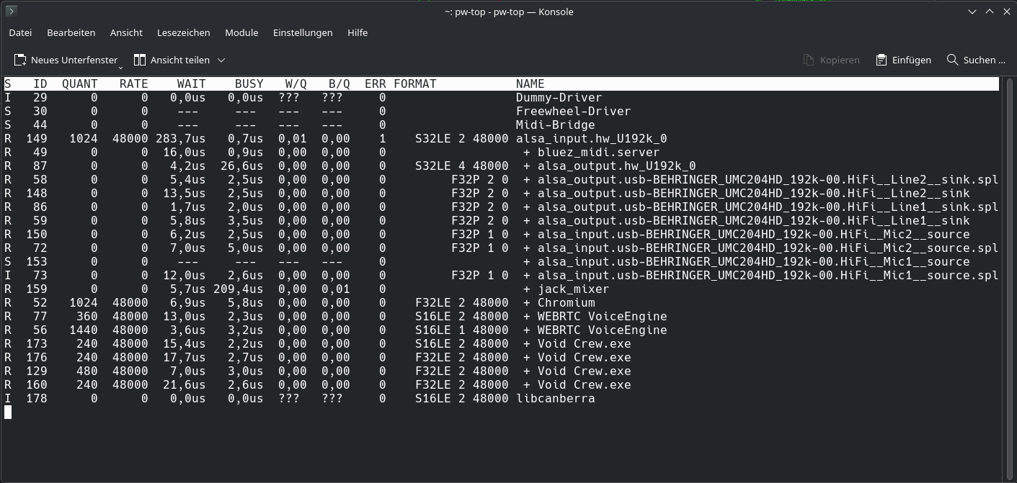Click the 'libcanberra' row name

[x=555, y=398]
